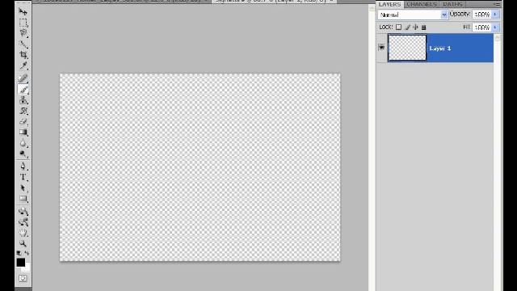
Task: Click the Layer 1 thumbnail
Action: 407,48
